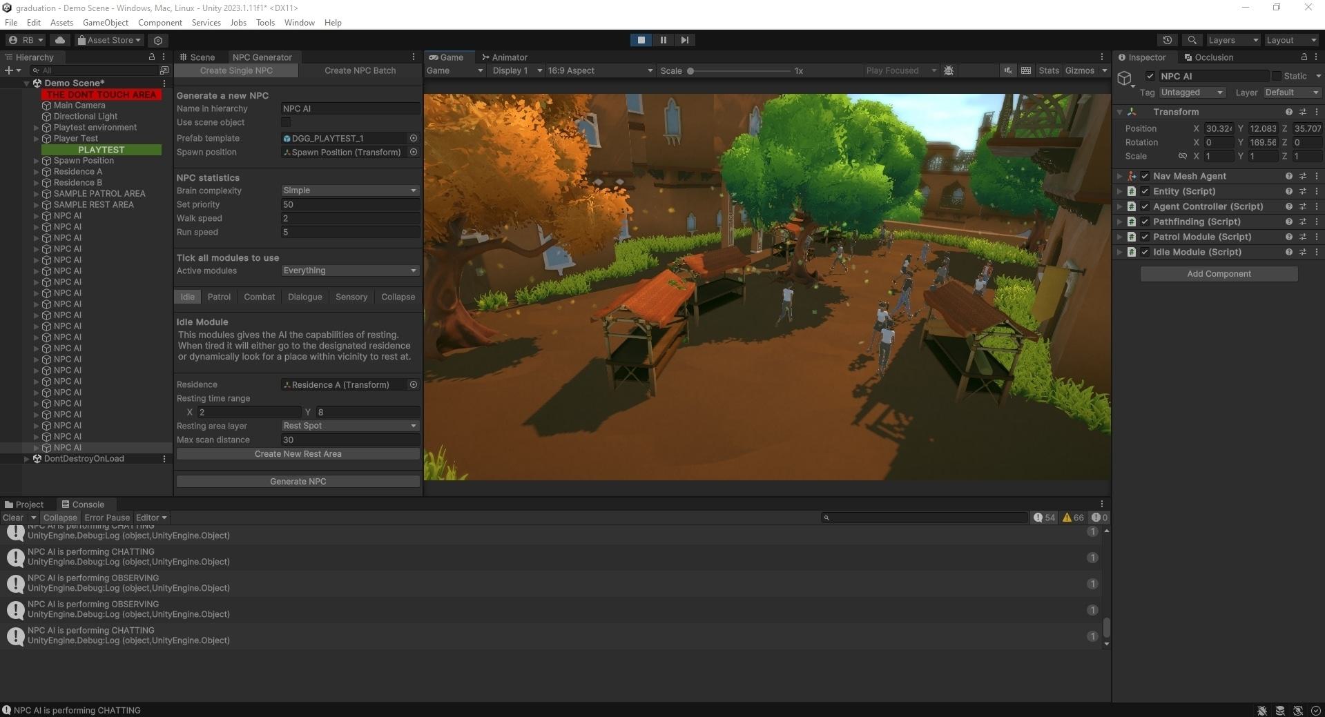1325x717 pixels.
Task: Open the GameObject menu
Action: click(x=105, y=23)
